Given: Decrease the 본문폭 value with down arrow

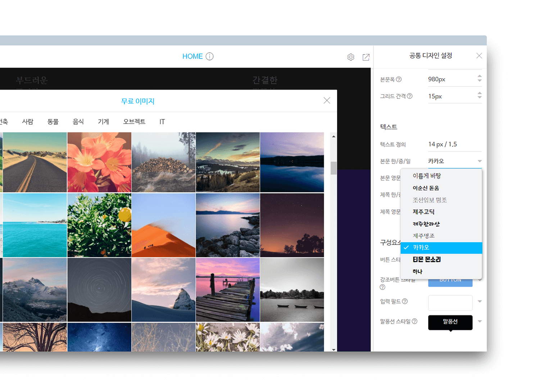Looking at the screenshot, I should click(x=480, y=81).
